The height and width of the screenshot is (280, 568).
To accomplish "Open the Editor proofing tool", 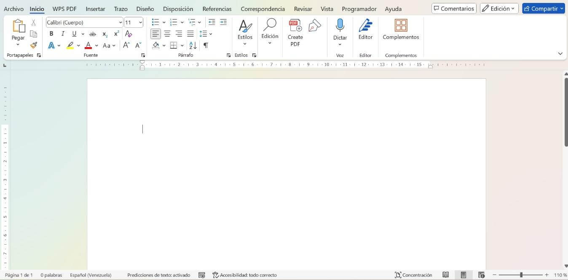I will [x=365, y=26].
